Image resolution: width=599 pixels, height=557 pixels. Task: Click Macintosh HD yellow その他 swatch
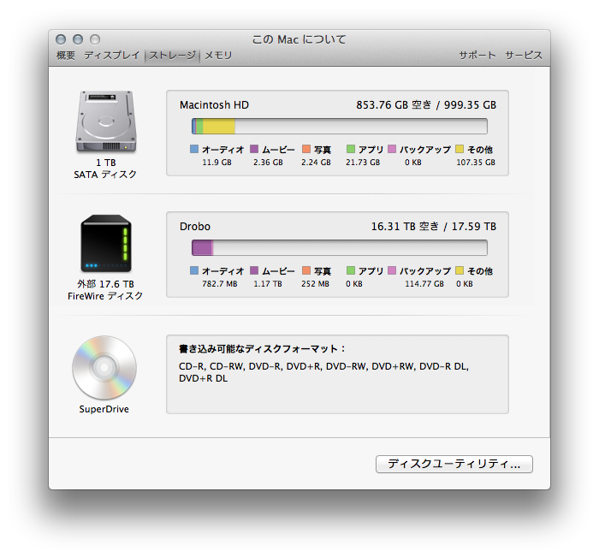click(460, 149)
